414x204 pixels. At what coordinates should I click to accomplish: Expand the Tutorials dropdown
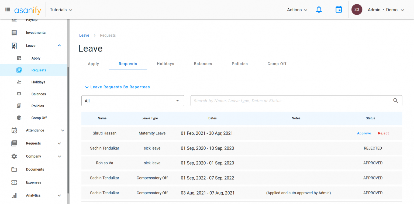coord(61,10)
